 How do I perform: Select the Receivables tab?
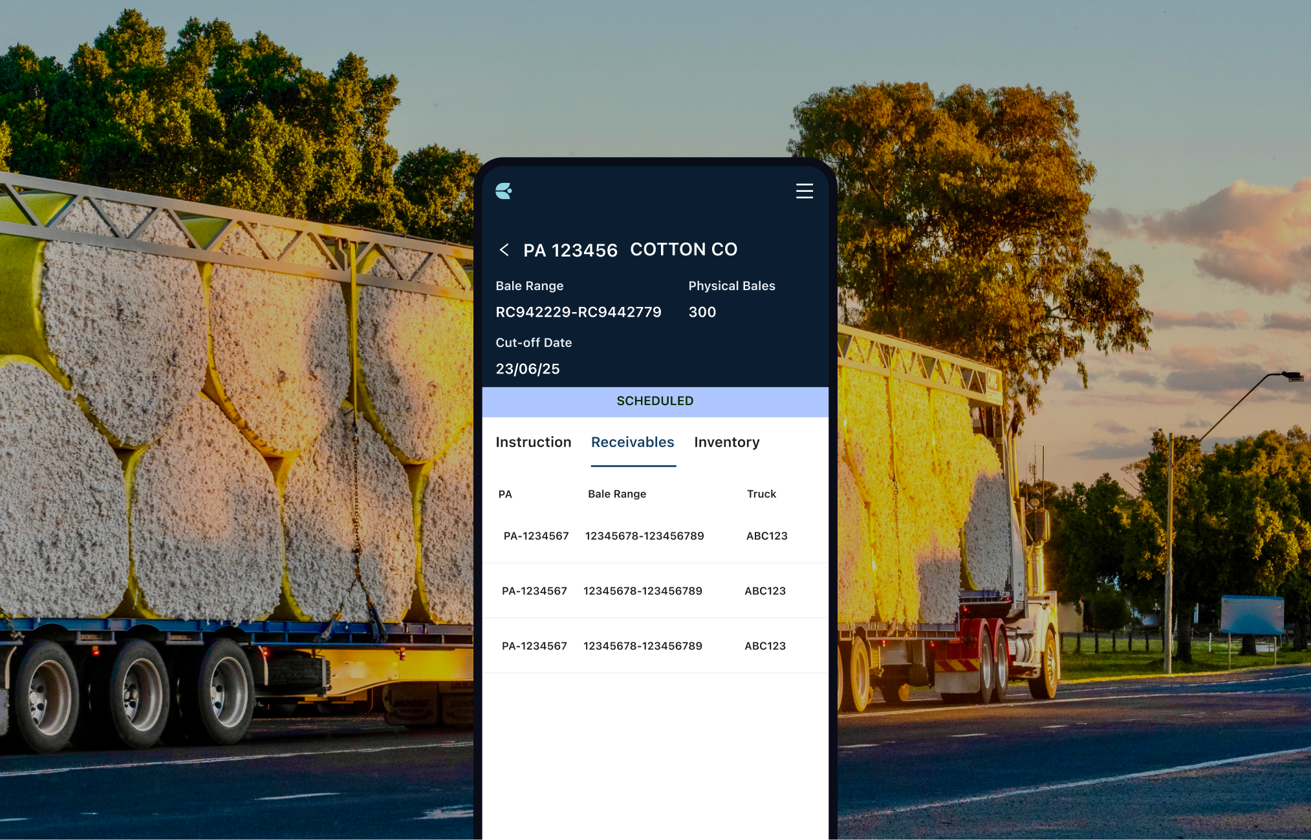click(633, 442)
